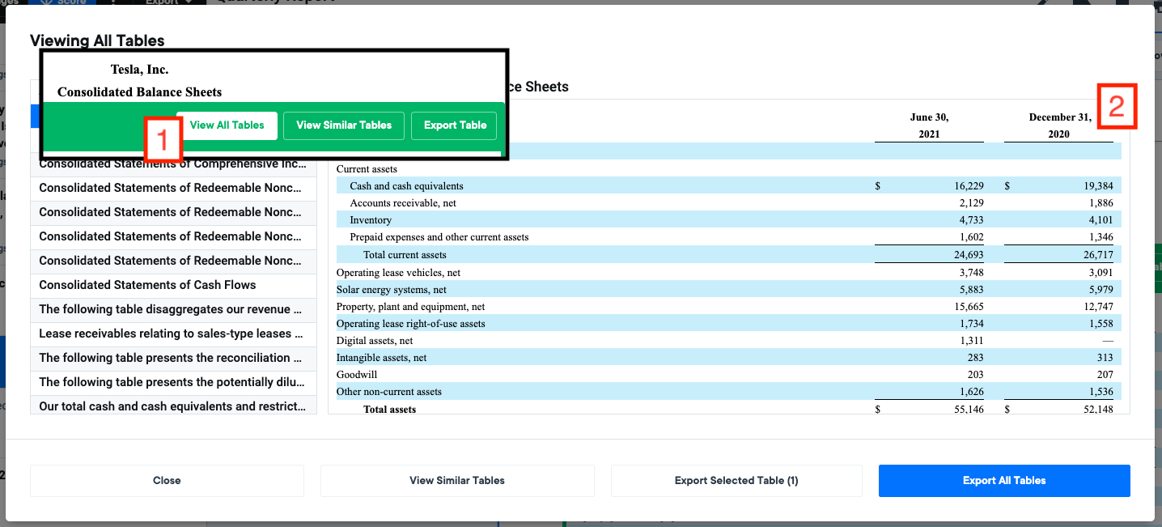Click the 'December 31, 2020' column header
Screen dimensions: 1162x527
[1059, 125]
